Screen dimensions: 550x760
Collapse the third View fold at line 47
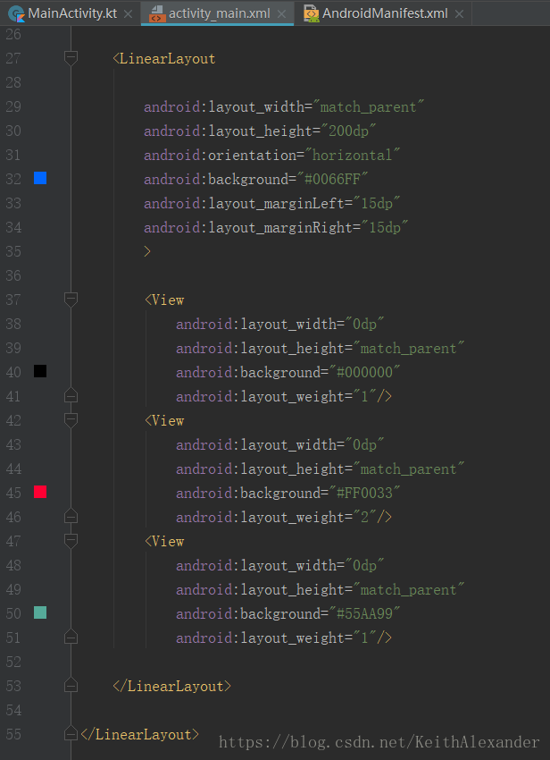coord(71,541)
